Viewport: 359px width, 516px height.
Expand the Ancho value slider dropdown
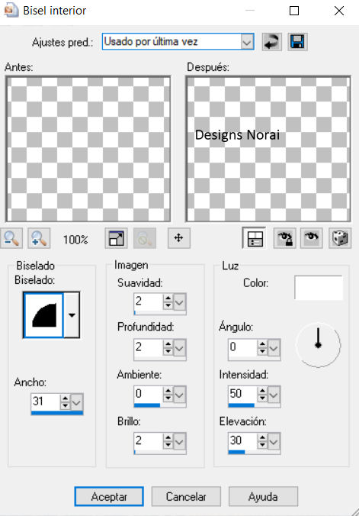coord(76,402)
